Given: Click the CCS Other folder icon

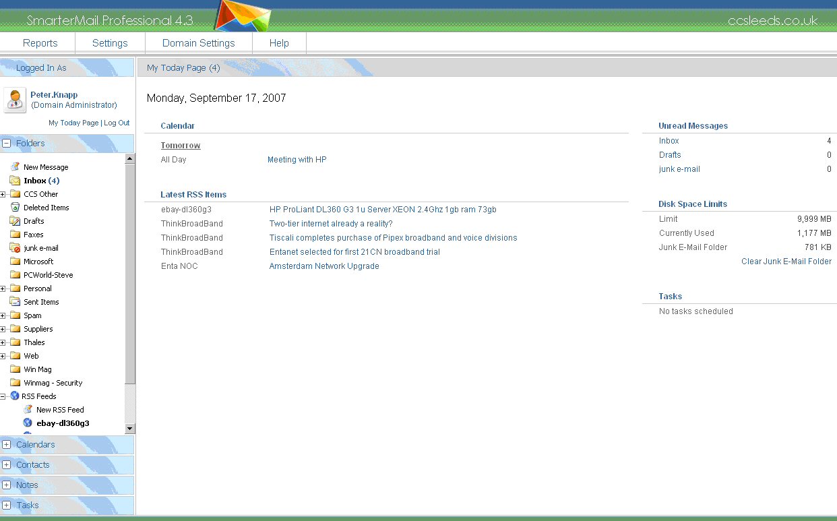Looking at the screenshot, I should point(15,193).
